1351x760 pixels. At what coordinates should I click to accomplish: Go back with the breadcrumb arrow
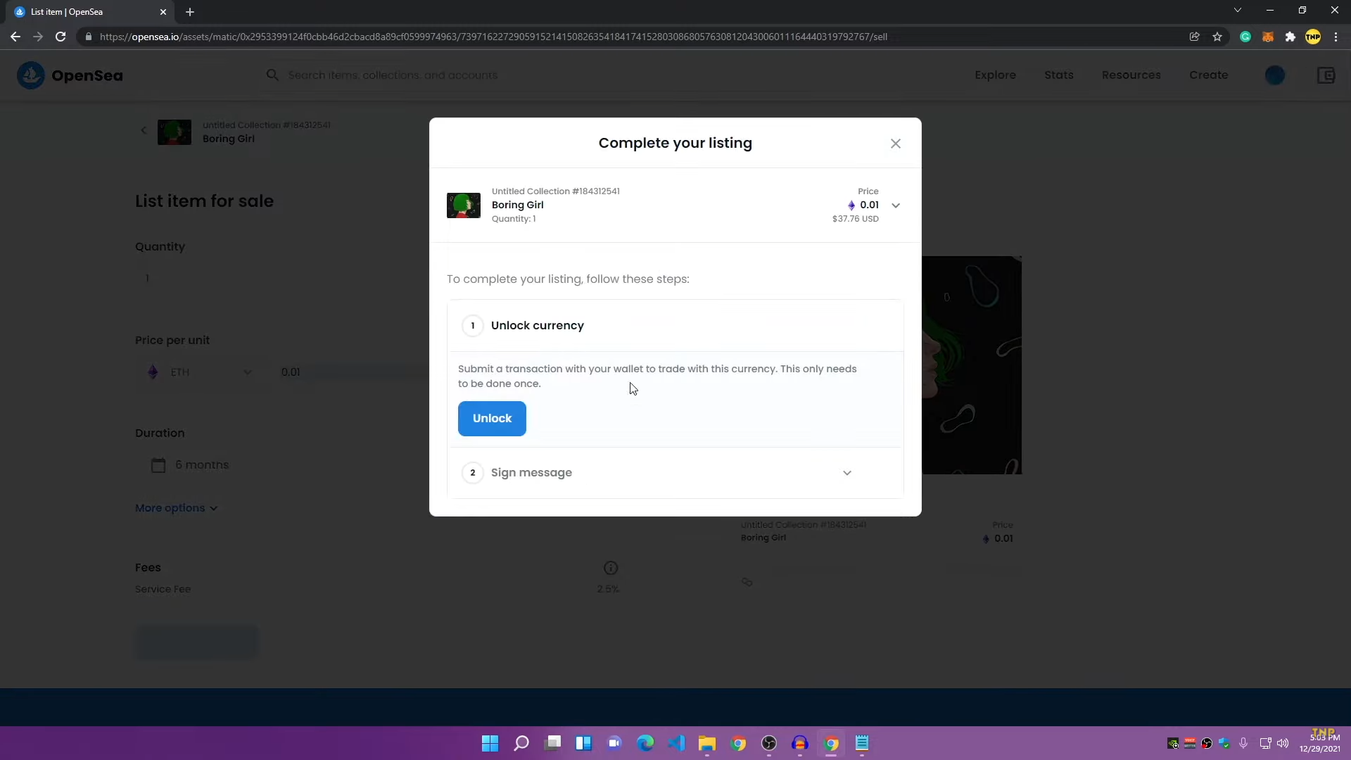coord(144,130)
